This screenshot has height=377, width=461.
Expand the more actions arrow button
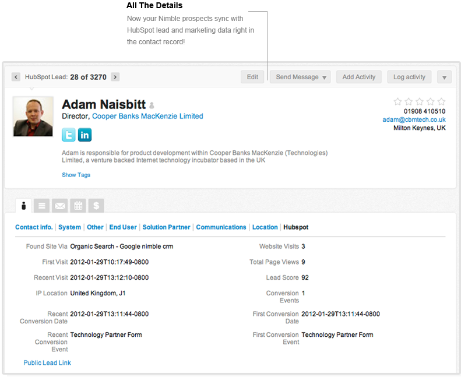(444, 77)
